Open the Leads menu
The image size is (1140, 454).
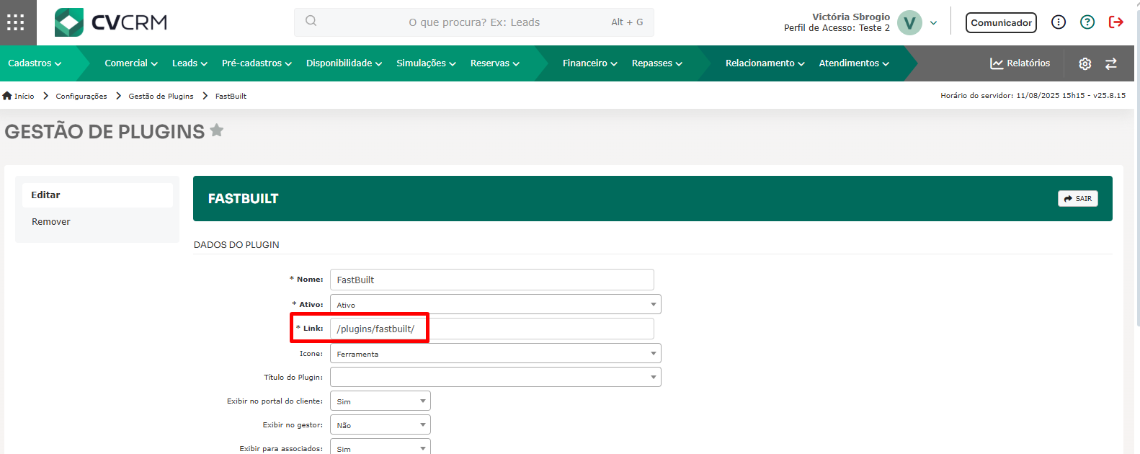(x=190, y=63)
